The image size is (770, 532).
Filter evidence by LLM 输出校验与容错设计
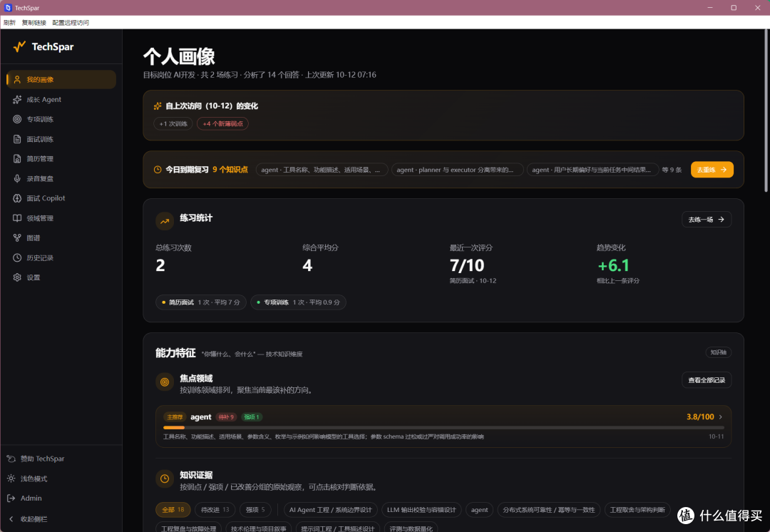click(x=421, y=510)
